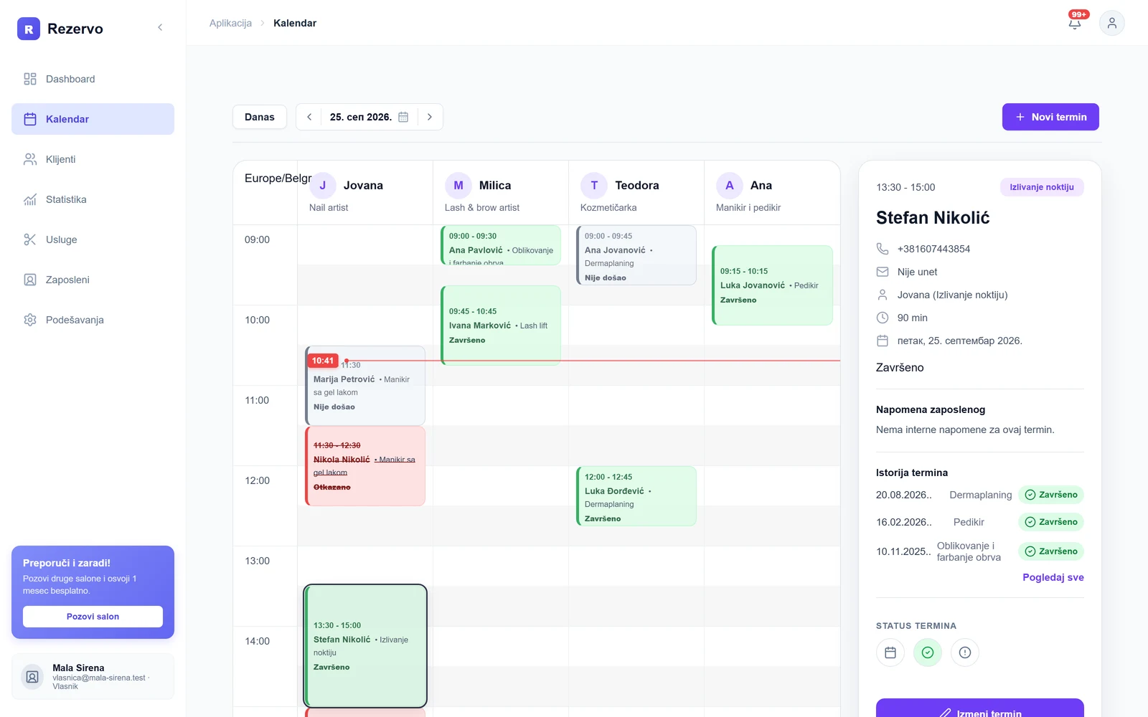Open Mala Sirena account card

click(x=93, y=676)
